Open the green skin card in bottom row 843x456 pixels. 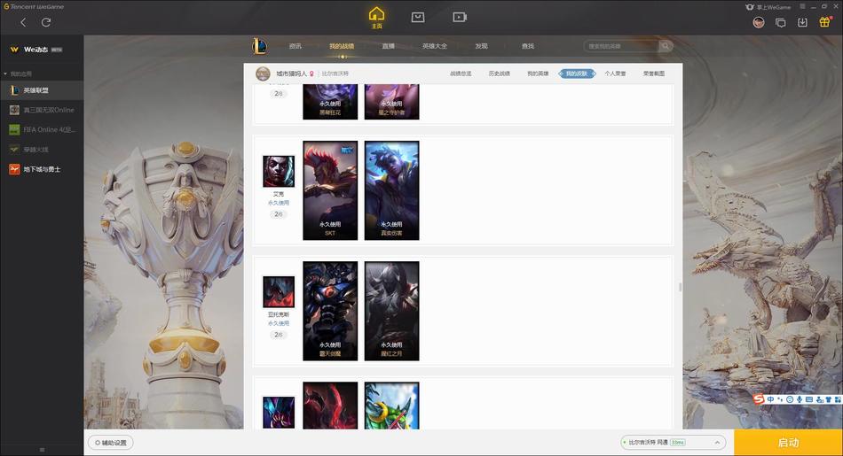[392, 406]
